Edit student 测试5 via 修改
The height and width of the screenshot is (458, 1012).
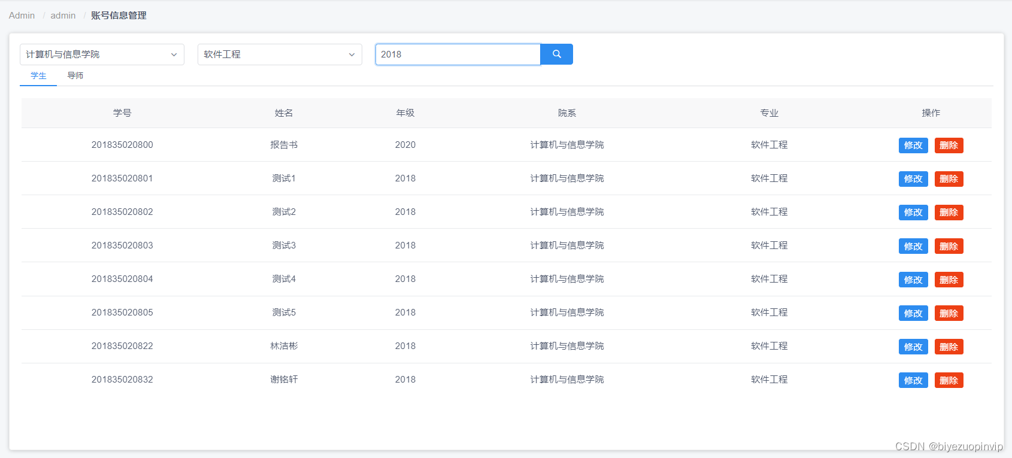(913, 313)
